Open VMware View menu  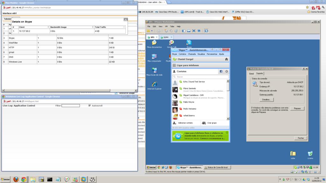[x=160, y=27]
